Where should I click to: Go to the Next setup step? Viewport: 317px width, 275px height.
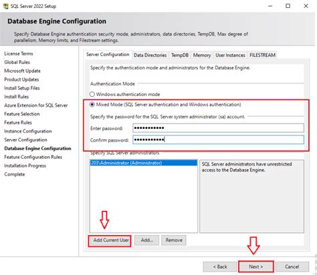pos(256,266)
